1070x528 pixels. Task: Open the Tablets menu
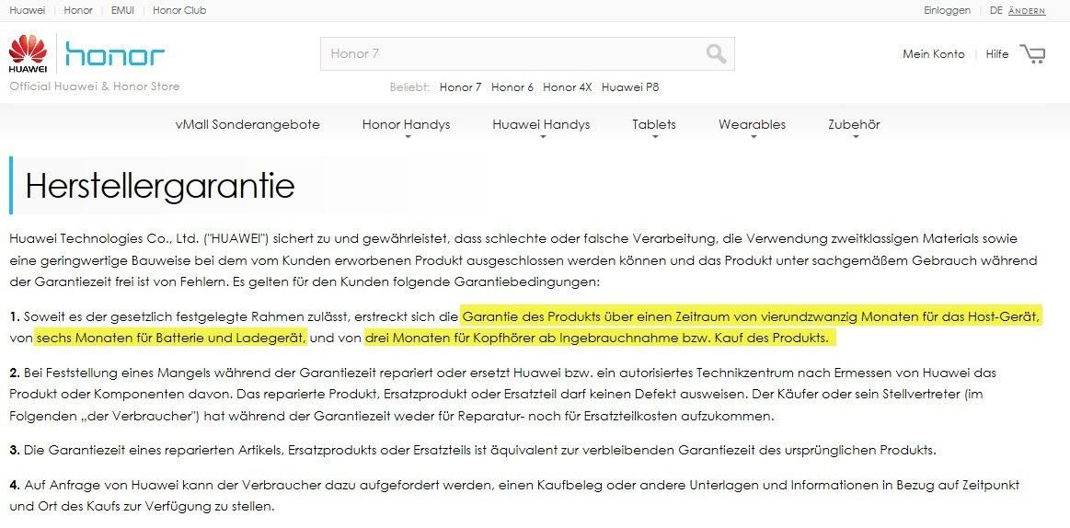coord(654,124)
